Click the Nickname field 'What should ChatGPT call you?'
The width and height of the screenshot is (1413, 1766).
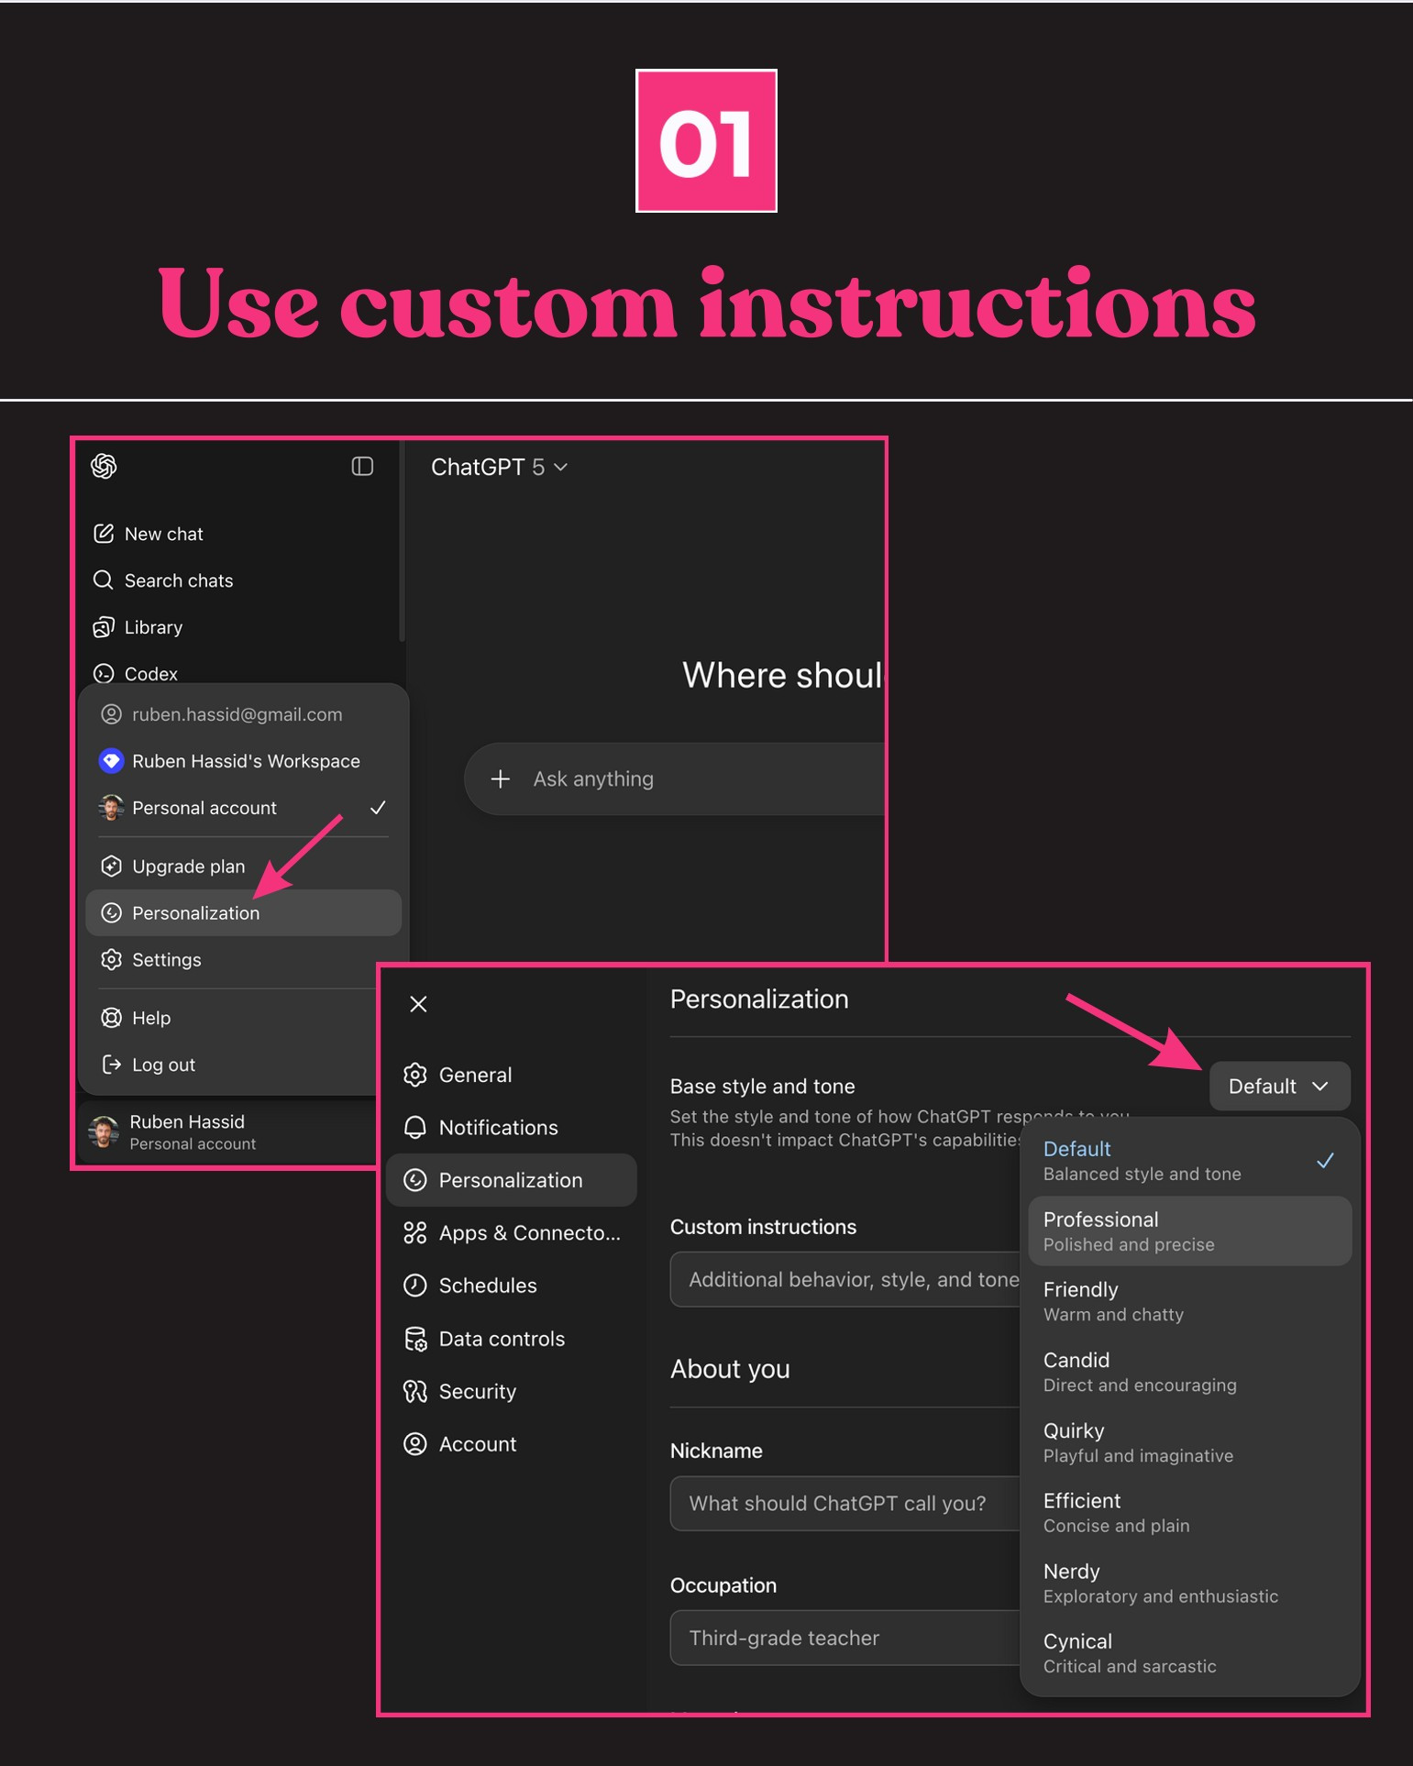[845, 1504]
